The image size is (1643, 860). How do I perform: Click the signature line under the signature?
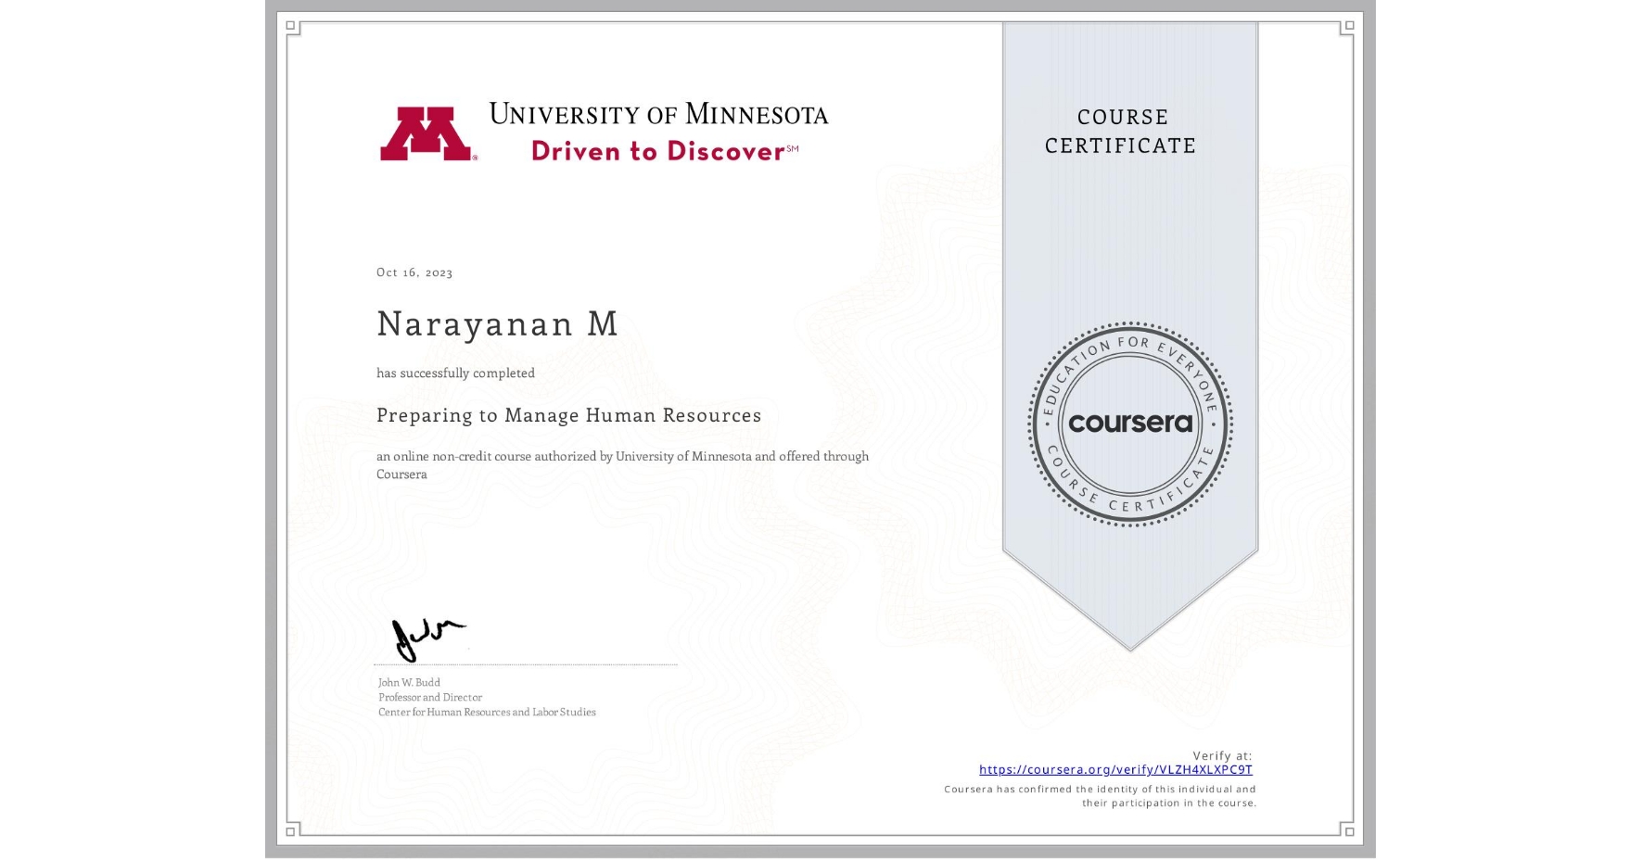(x=524, y=664)
